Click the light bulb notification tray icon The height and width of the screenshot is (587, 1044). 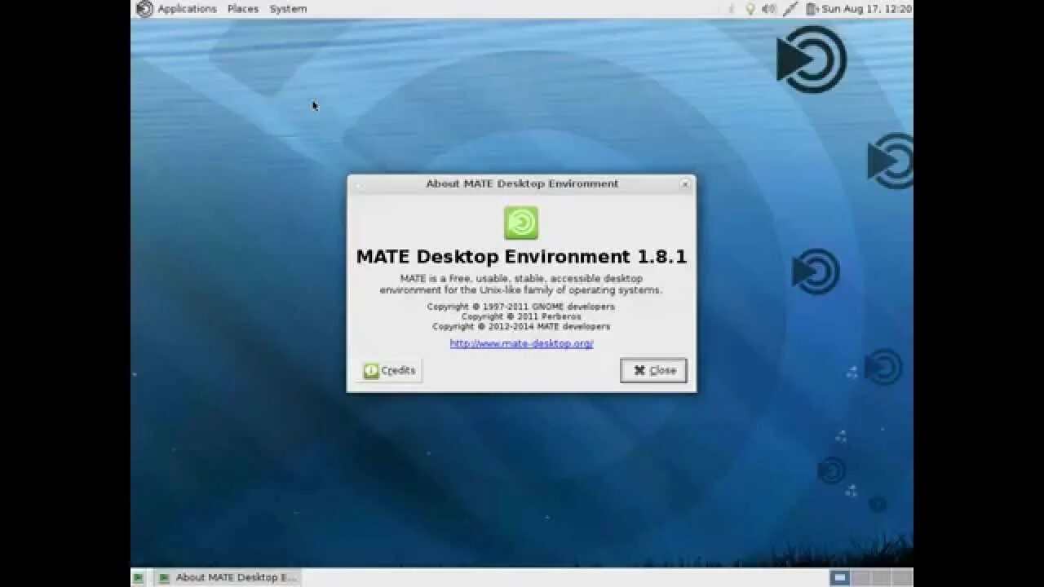(x=750, y=9)
